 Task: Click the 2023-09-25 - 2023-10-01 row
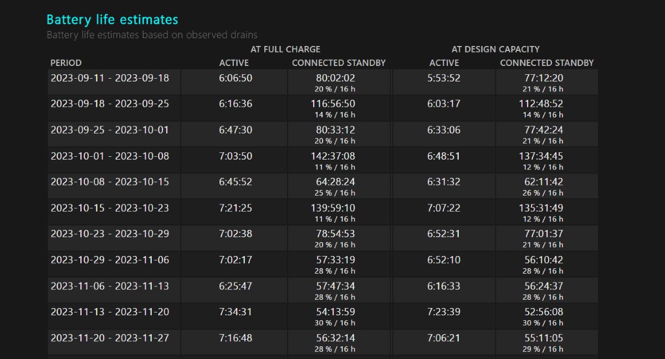tap(323, 134)
